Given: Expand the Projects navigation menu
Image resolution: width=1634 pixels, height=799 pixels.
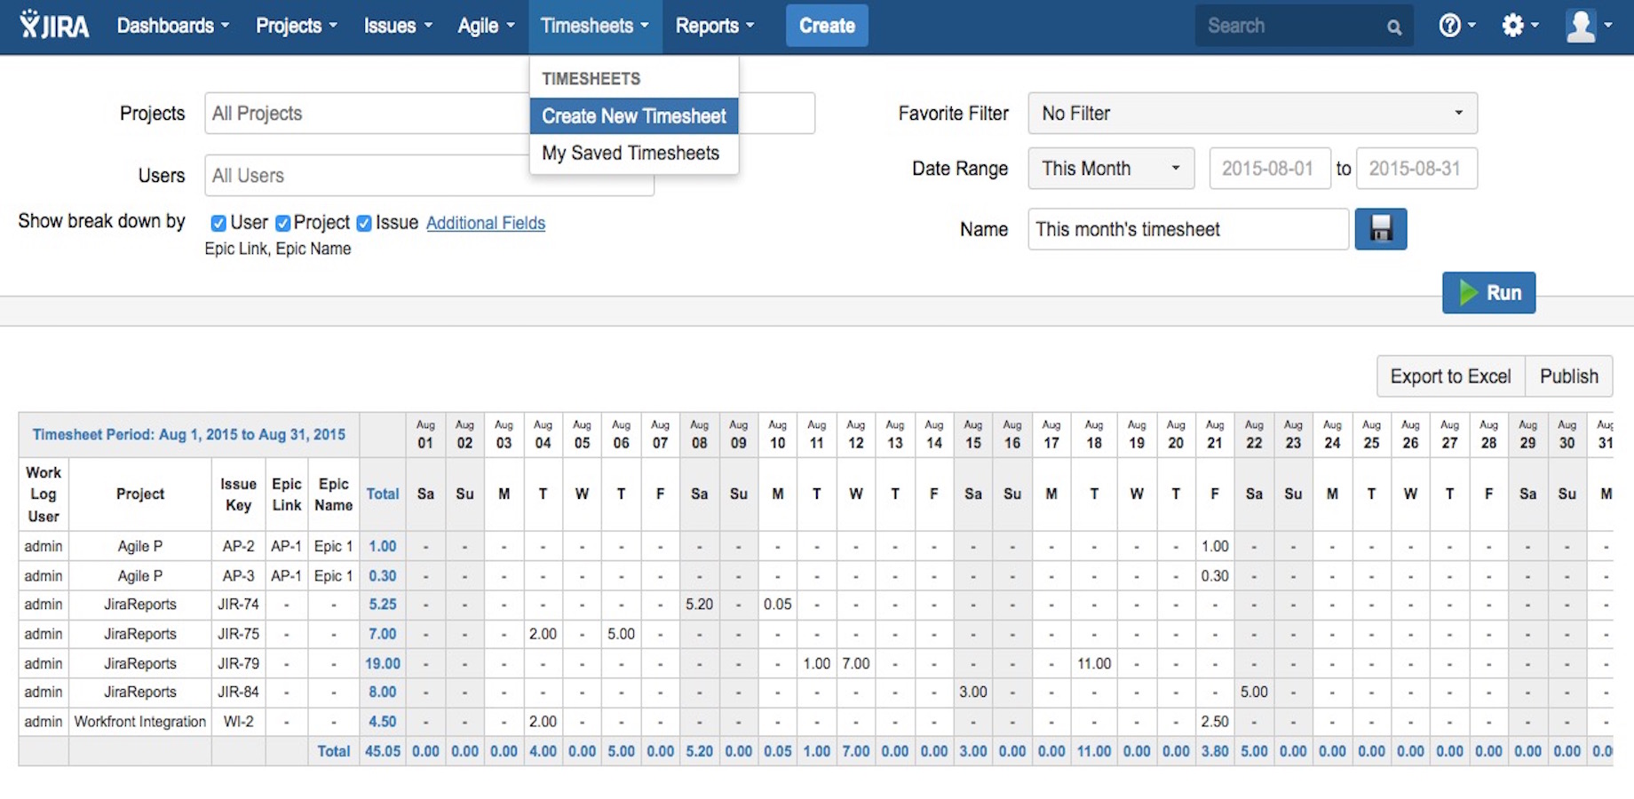Looking at the screenshot, I should pyautogui.click(x=297, y=26).
